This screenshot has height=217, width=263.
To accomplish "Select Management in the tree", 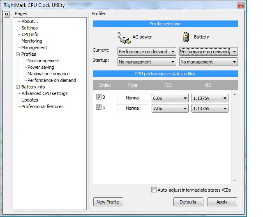I will tap(34, 47).
